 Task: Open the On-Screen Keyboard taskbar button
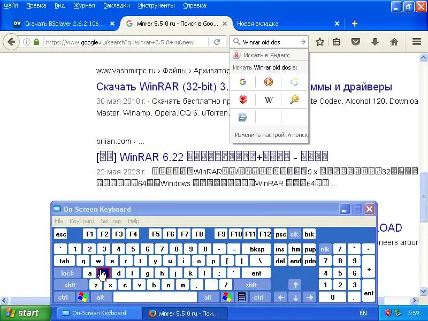(98, 313)
